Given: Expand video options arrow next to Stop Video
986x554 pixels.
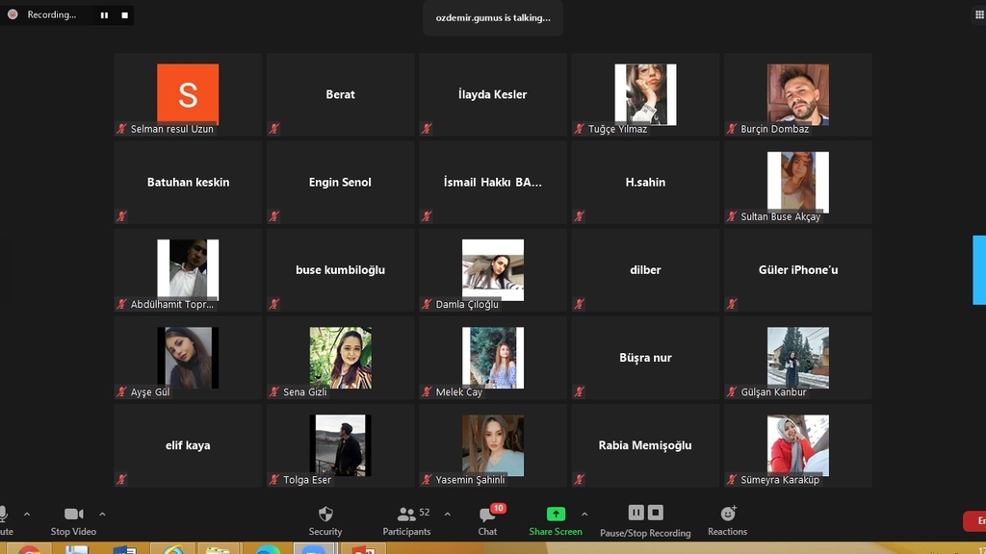Looking at the screenshot, I should 102,514.
